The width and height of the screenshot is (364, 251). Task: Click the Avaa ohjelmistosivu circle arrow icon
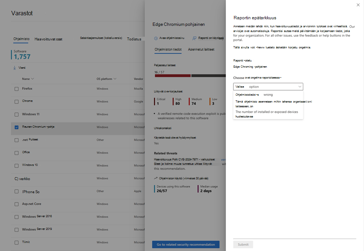(x=156, y=38)
